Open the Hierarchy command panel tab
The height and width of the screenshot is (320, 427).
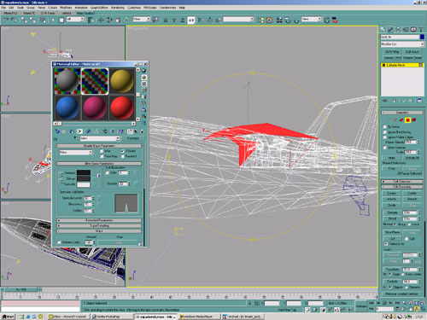(398, 29)
